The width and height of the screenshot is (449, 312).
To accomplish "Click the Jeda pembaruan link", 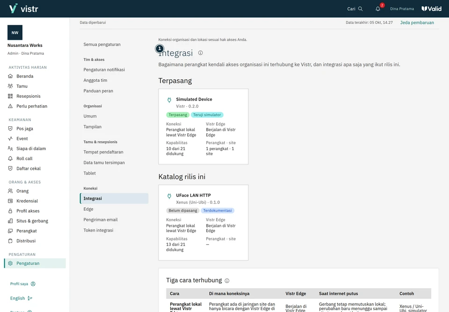I will 417,22.
